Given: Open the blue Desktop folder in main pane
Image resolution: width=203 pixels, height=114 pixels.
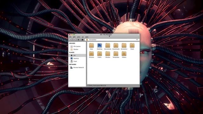Looking at the screenshot, I should click(x=100, y=47).
